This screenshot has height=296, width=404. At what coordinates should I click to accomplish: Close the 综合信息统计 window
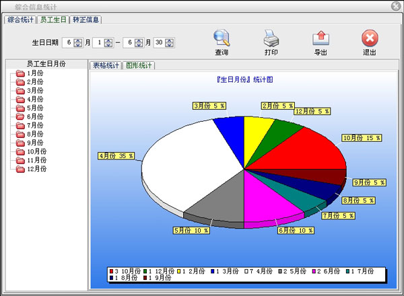395,6
